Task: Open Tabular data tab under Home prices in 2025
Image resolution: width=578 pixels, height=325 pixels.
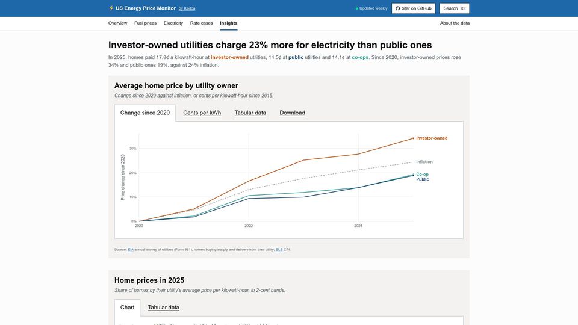Action: 164,308
